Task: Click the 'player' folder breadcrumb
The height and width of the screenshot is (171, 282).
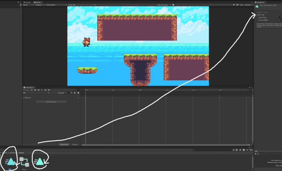Action: (21, 153)
